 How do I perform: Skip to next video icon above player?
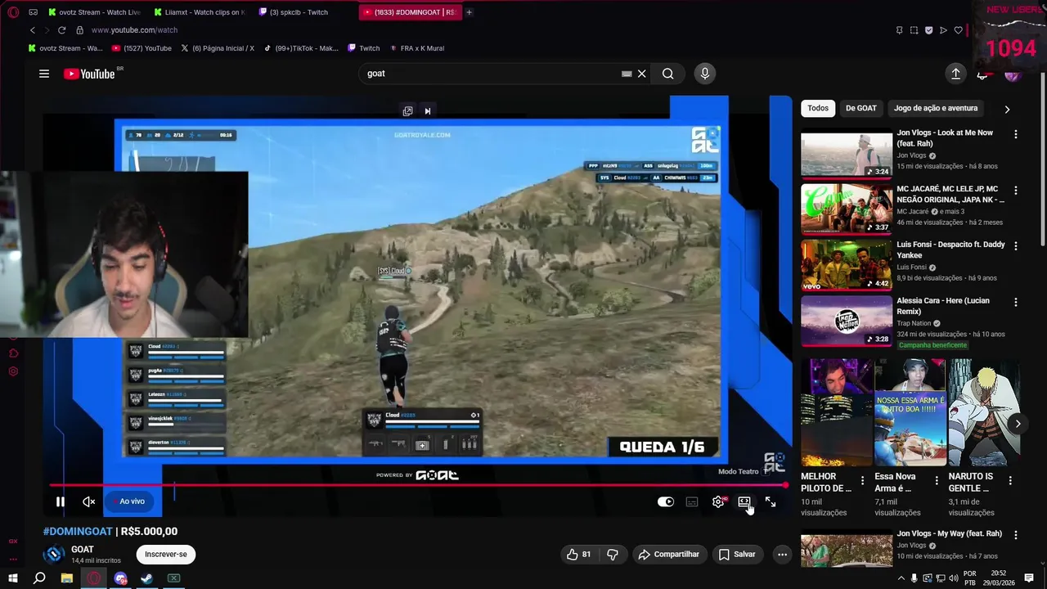click(427, 111)
